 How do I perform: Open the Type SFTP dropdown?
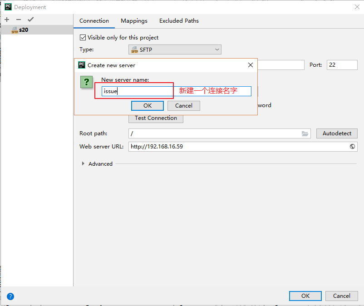pos(175,49)
